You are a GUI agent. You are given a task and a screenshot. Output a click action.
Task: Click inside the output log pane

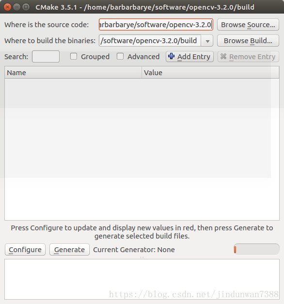pos(142,279)
